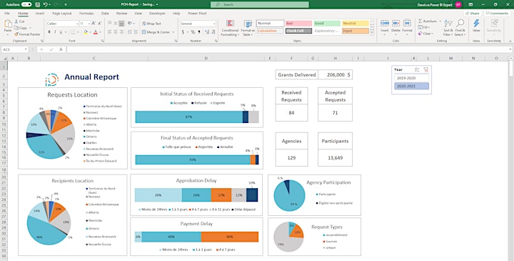Screen dimensions: 514x261
Task: Toggle Bold formatting
Action: coord(49,32)
